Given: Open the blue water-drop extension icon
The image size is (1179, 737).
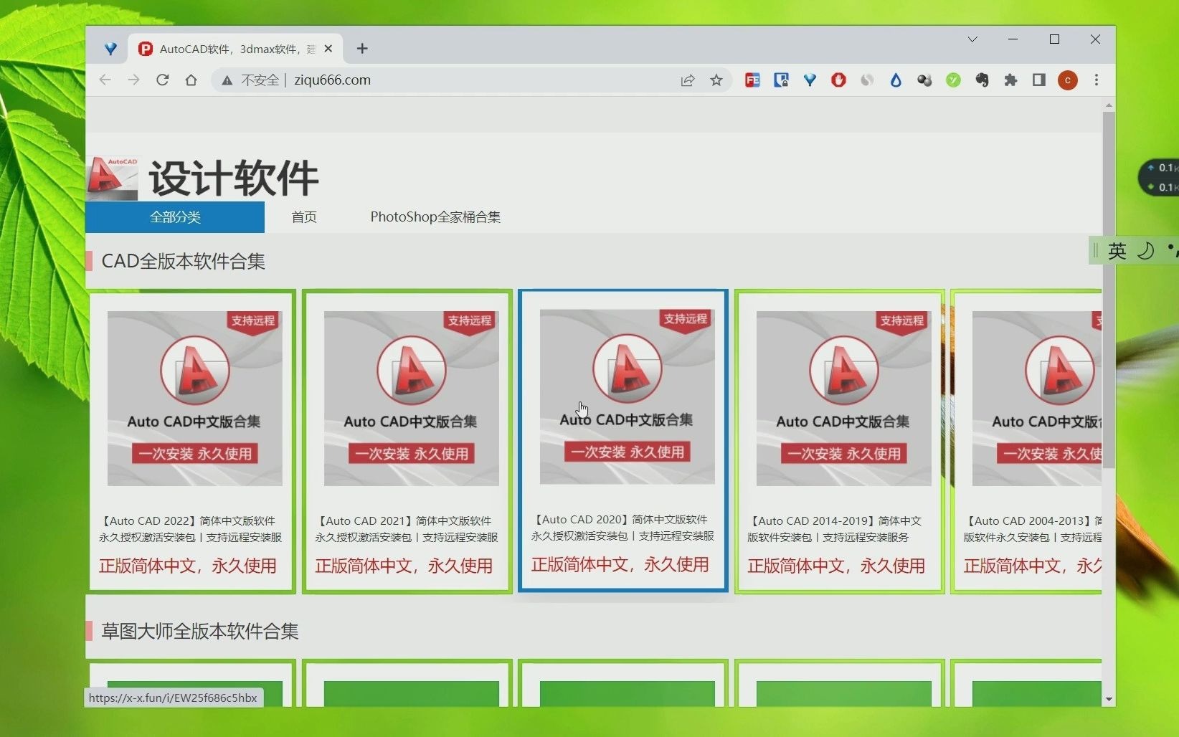Looking at the screenshot, I should click(x=896, y=80).
